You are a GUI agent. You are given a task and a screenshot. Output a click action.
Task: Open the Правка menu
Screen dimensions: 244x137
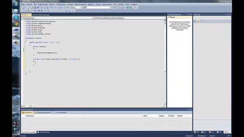click(29, 4)
